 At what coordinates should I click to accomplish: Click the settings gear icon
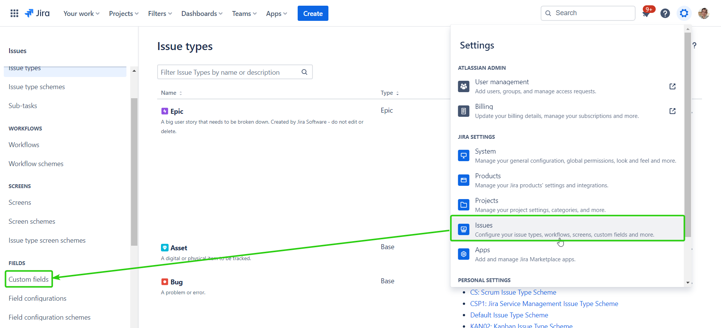684,13
